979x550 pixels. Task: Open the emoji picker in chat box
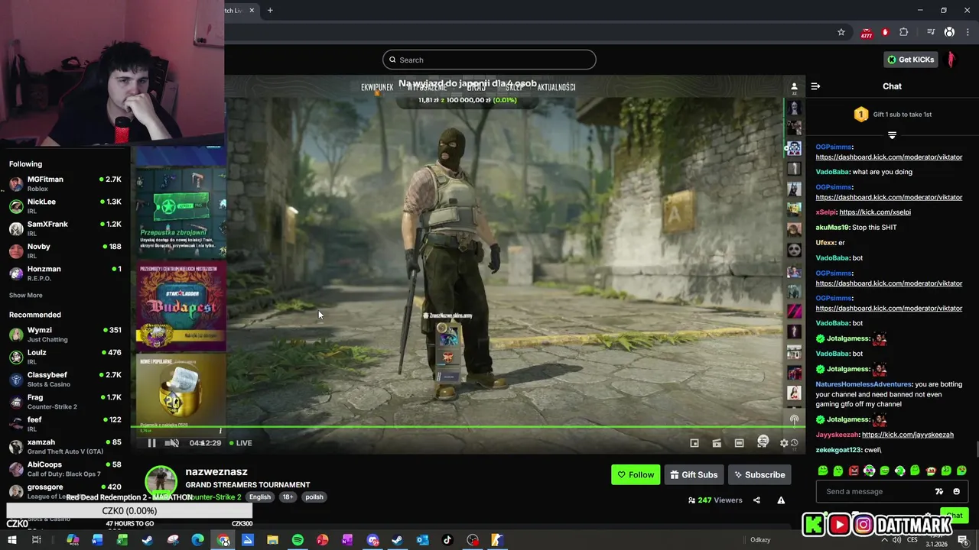956,492
